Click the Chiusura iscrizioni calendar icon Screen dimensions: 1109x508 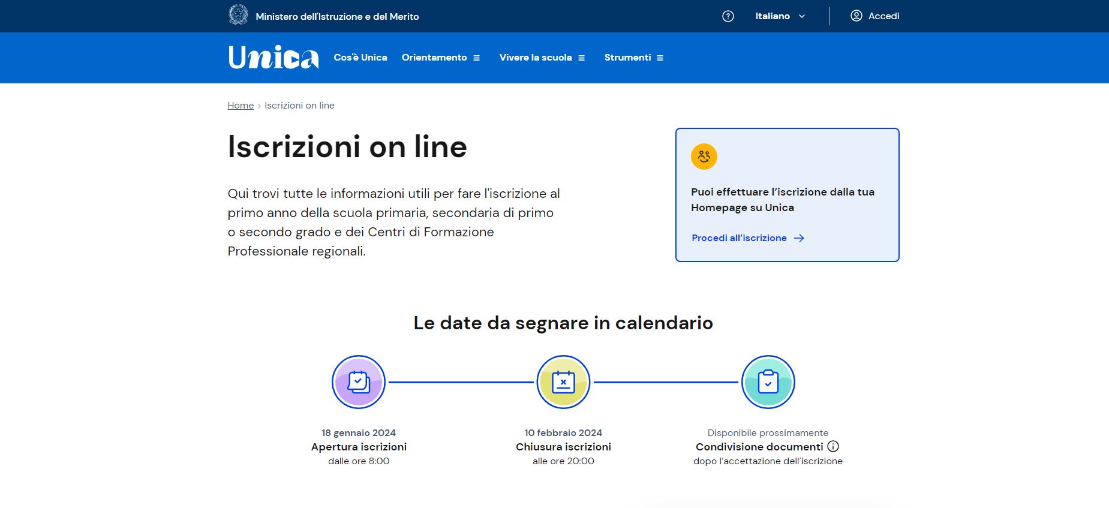tap(563, 382)
